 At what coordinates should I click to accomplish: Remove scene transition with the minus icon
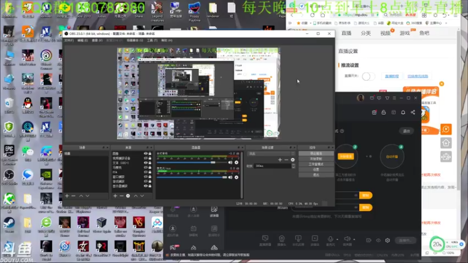tap(286, 160)
